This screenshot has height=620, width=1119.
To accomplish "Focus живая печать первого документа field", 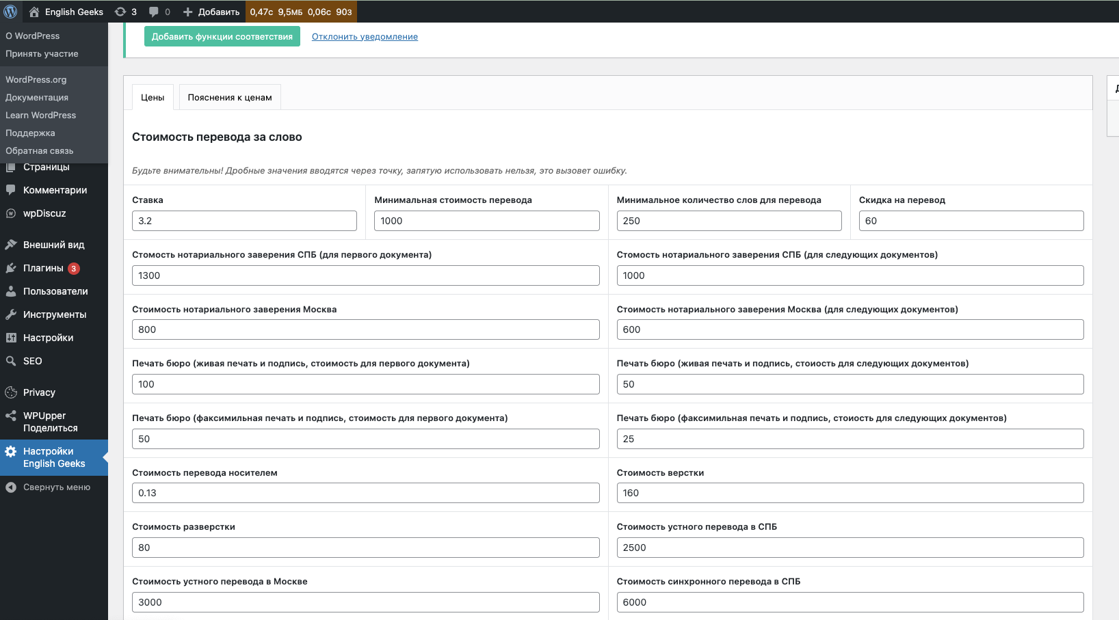I will [366, 384].
